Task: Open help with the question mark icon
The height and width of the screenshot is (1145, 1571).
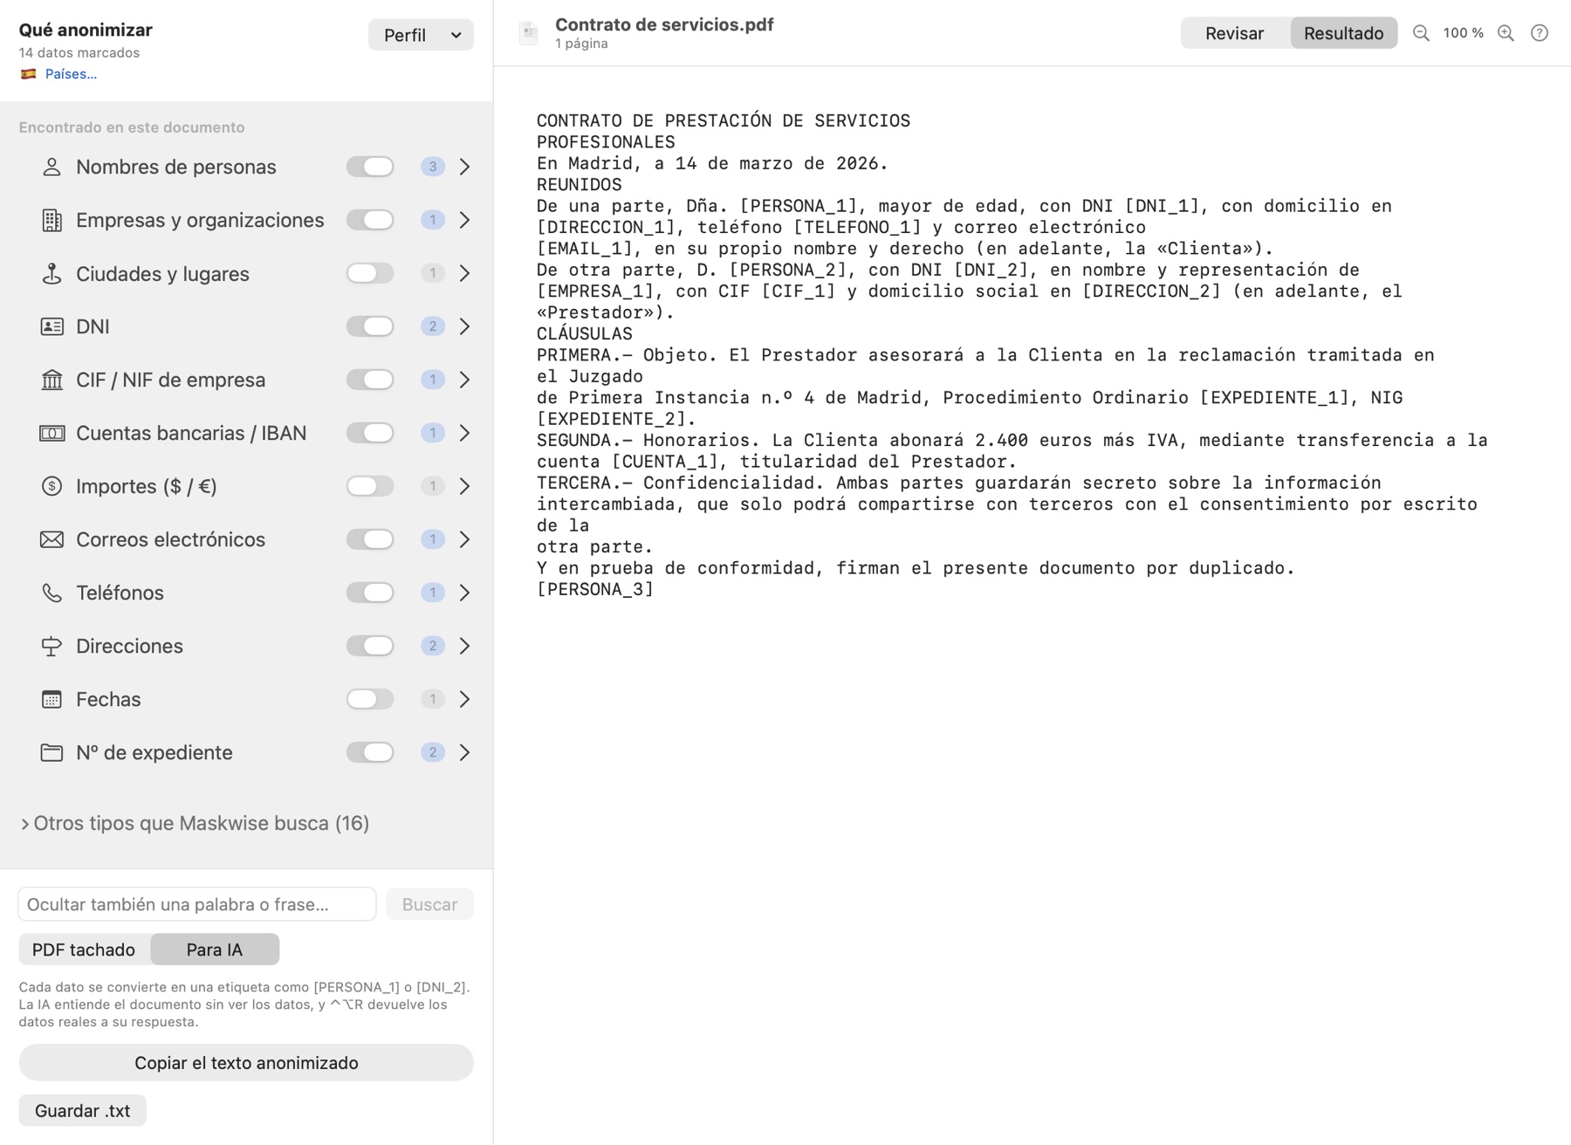Action: pyautogui.click(x=1540, y=33)
